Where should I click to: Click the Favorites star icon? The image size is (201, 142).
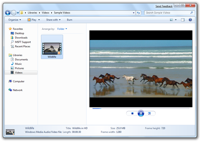point(10,29)
